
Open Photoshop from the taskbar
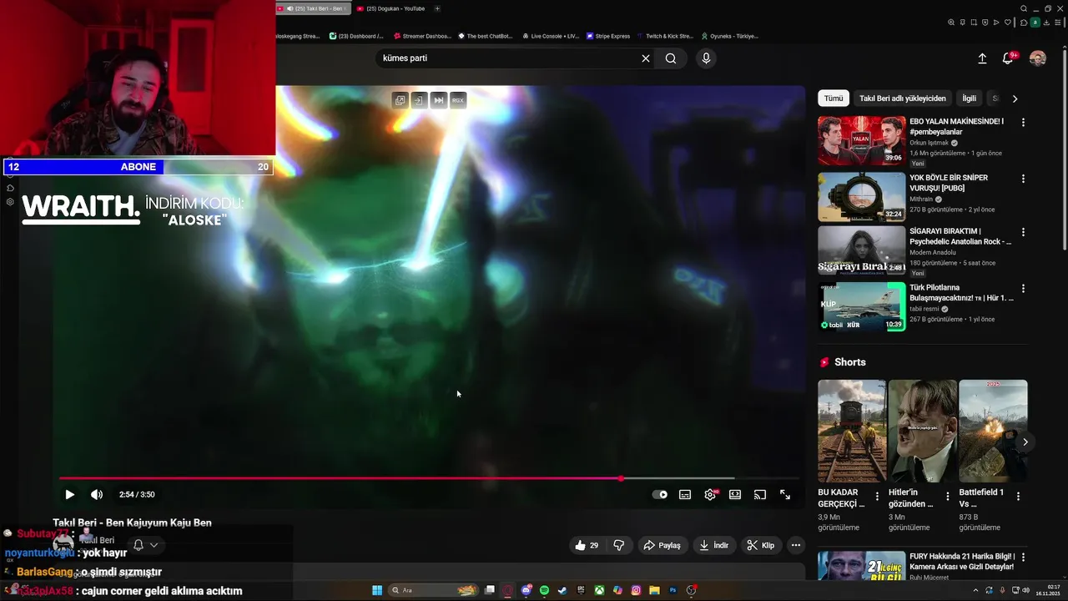point(673,590)
